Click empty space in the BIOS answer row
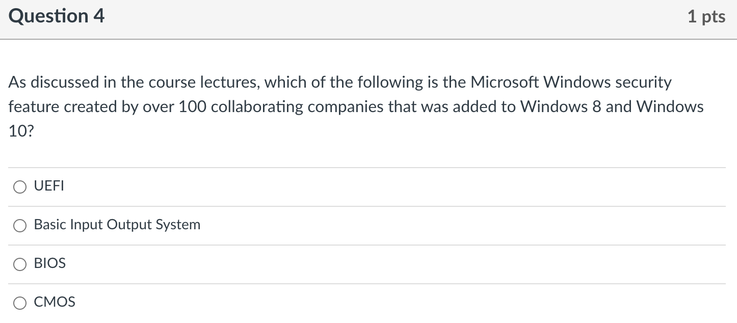 point(387,264)
